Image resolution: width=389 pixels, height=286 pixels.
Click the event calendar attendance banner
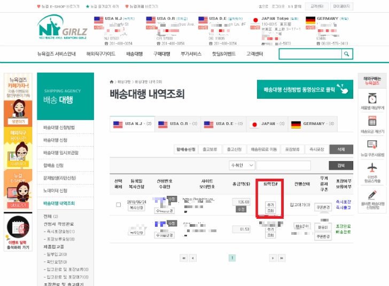tap(18, 232)
